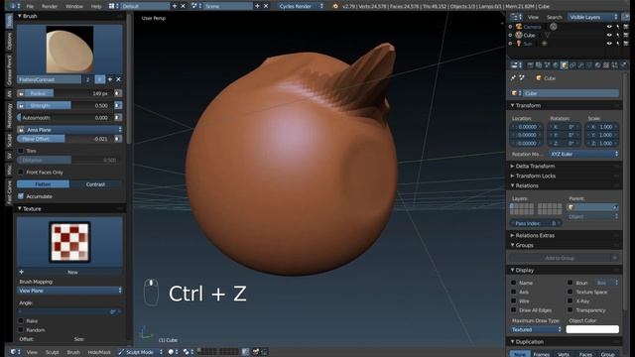
Task: Open the Window menu
Action: coord(74,7)
